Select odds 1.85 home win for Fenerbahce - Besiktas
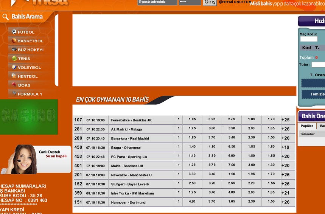The height and width of the screenshot is (214, 325). (192, 119)
